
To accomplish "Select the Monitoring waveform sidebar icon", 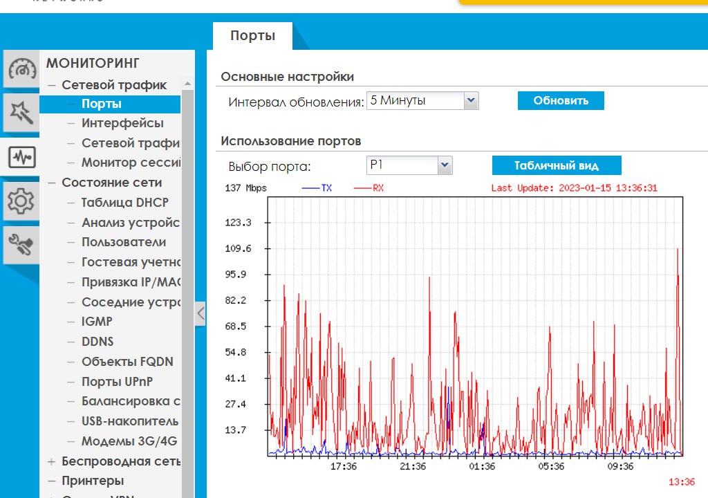I will (x=21, y=158).
